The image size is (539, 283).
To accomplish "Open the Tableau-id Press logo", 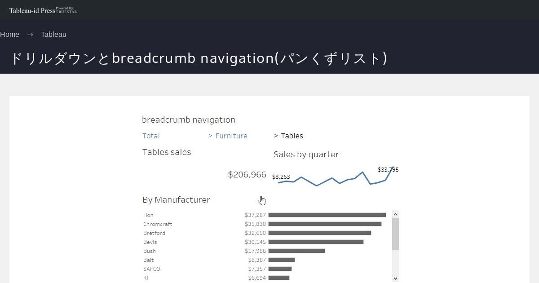I will [x=43, y=10].
